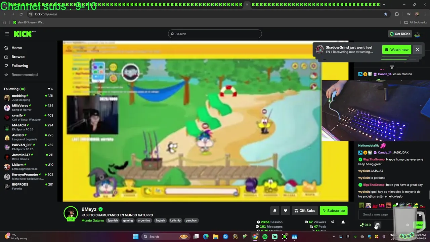Show hidden system tray icons
The image size is (430, 242).
point(334,237)
